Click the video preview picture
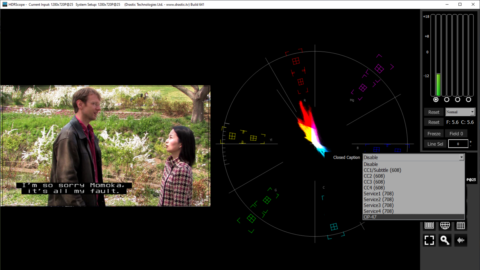The width and height of the screenshot is (480, 270). 105,146
